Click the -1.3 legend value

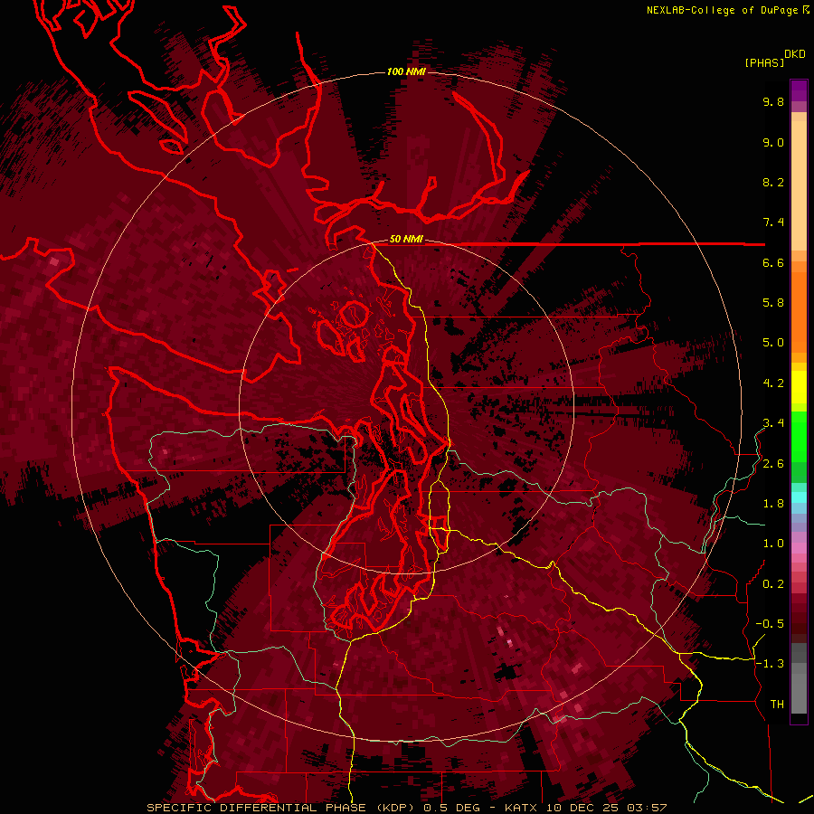[770, 664]
